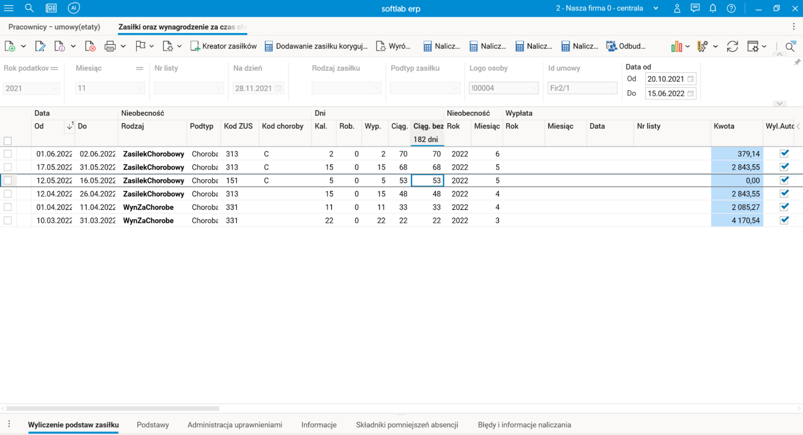Open the 'Administracja uprawnieniami' tab
The height and width of the screenshot is (435, 803).
tap(235, 425)
